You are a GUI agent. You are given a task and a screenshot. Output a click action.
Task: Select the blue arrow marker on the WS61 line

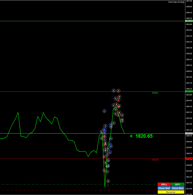(114, 90)
